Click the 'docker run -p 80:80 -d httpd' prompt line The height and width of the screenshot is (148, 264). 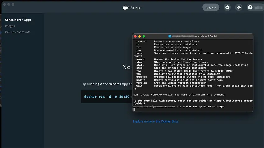click(203, 107)
